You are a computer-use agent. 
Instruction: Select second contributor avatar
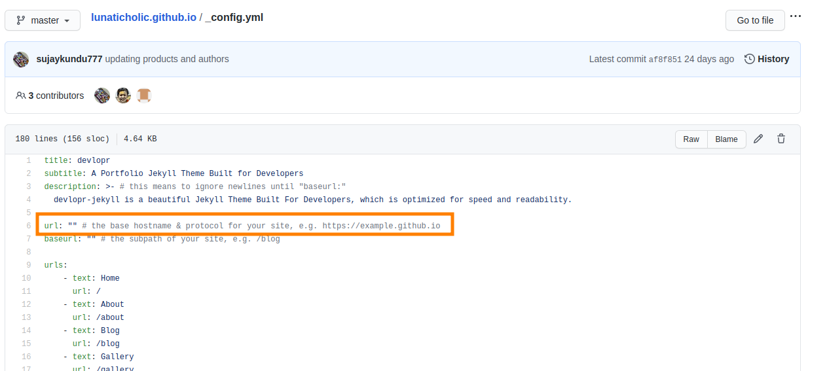(x=123, y=96)
